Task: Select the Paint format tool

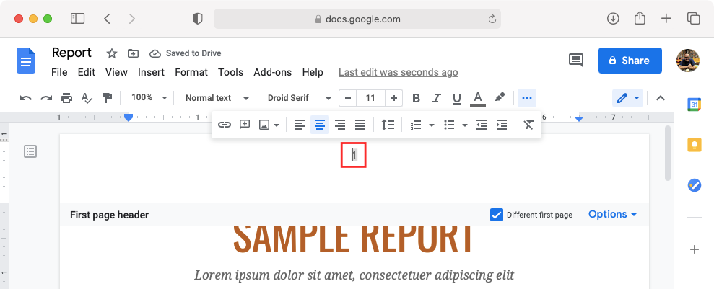Action: (x=107, y=98)
